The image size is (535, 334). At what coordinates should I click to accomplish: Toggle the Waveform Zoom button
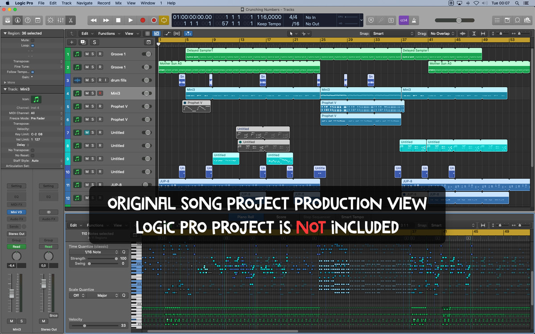[463, 33]
